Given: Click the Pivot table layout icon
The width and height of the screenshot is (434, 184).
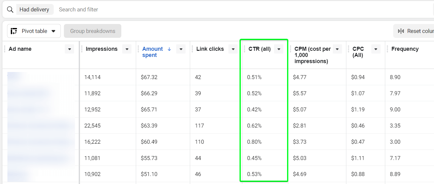Looking at the screenshot, I should 14,31.
